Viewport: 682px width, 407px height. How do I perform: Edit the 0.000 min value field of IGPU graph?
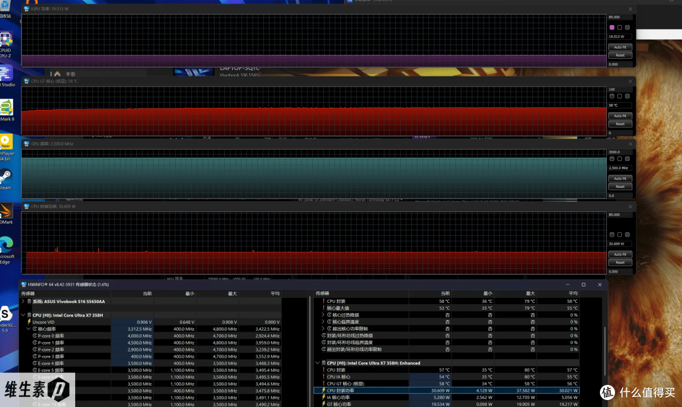coord(620,64)
